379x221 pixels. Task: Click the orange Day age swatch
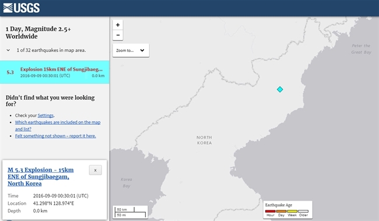(x=281, y=211)
